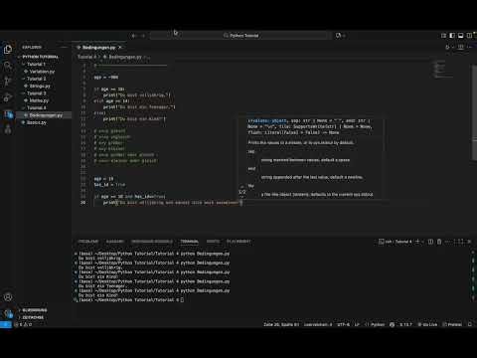Image resolution: width=477 pixels, height=358 pixels.
Task: Open the Explorer More Actions ellipsis
Action: pos(65,47)
